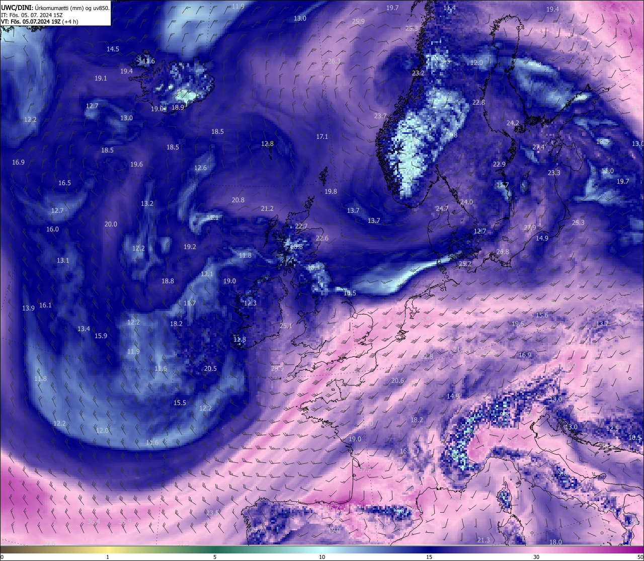
Task: Click the map value '20.0'
Action: point(111,224)
